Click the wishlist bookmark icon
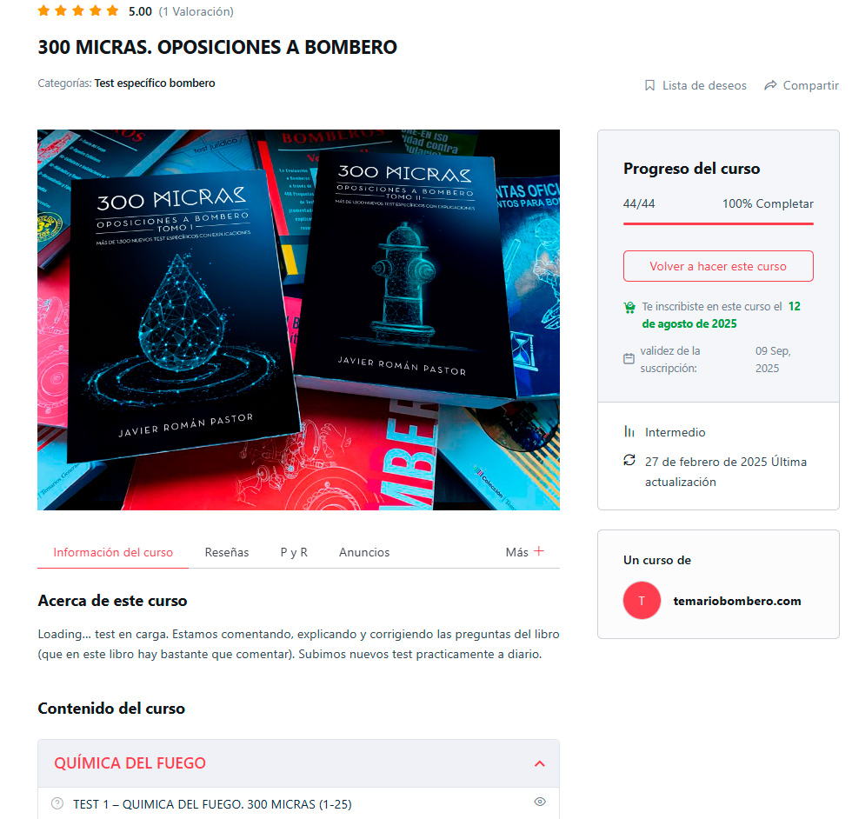Image resolution: width=852 pixels, height=819 pixels. (x=649, y=85)
